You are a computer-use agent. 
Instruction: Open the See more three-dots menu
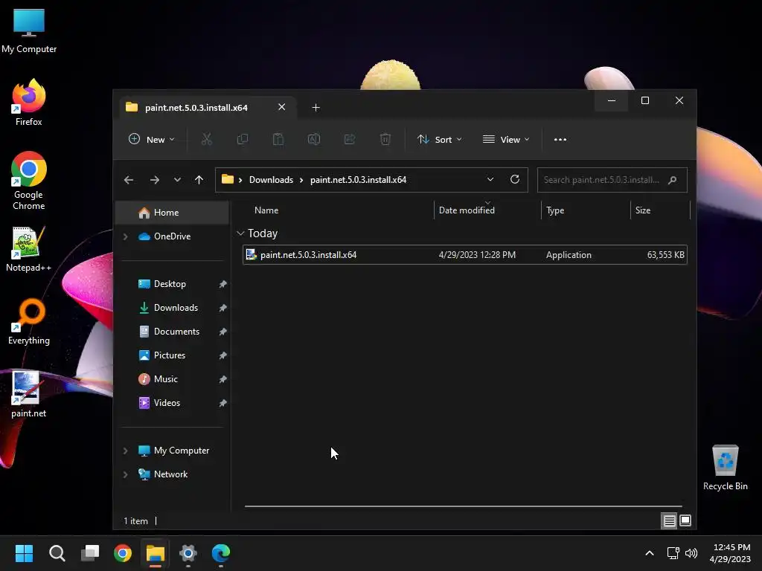pyautogui.click(x=560, y=140)
